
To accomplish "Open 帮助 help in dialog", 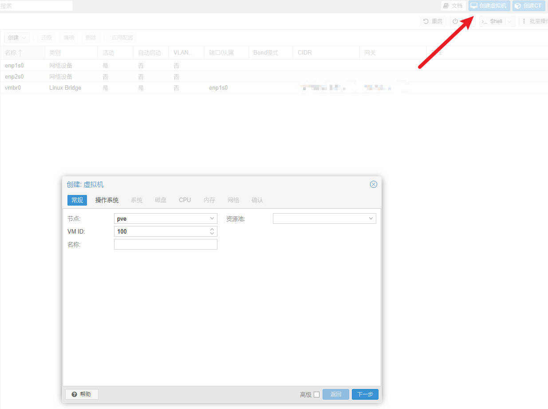I will pyautogui.click(x=82, y=394).
